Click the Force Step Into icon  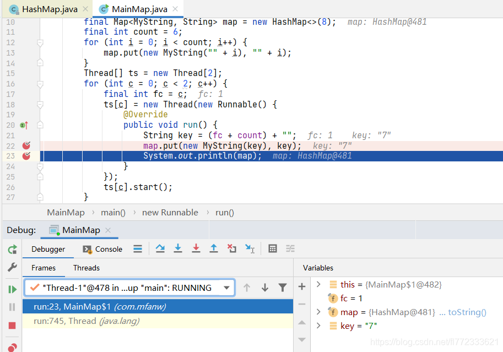(x=196, y=248)
